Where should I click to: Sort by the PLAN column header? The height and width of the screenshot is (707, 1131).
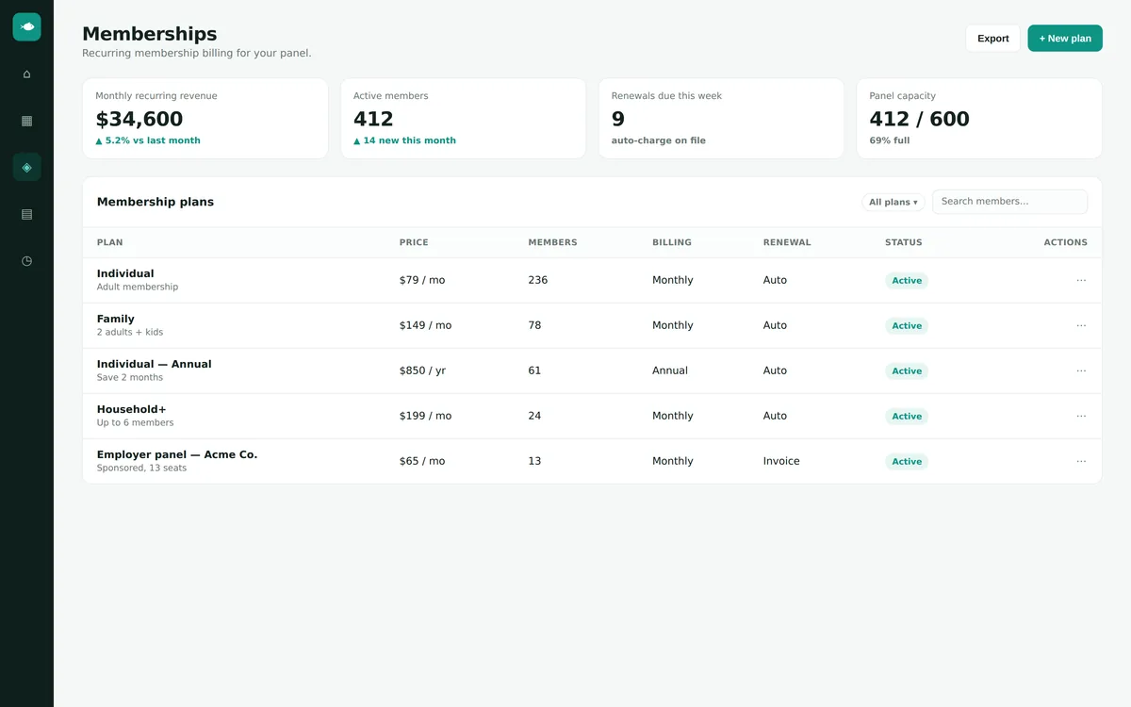pyautogui.click(x=109, y=242)
